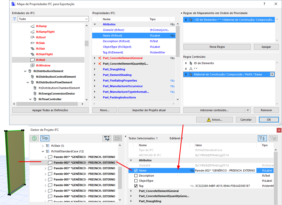Viewport: 282px width, 205px height.
Task: Expand the IfcStair (1) tree node
Action: pos(43,146)
